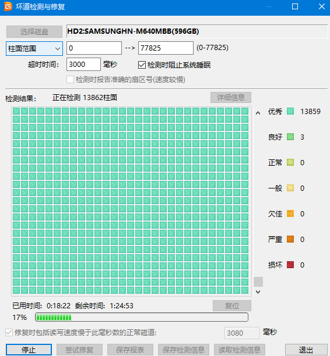Open the 柱面范围 dropdown

(34, 49)
